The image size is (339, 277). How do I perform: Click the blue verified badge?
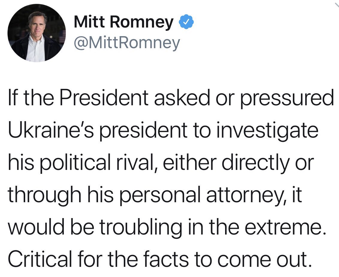(x=186, y=21)
